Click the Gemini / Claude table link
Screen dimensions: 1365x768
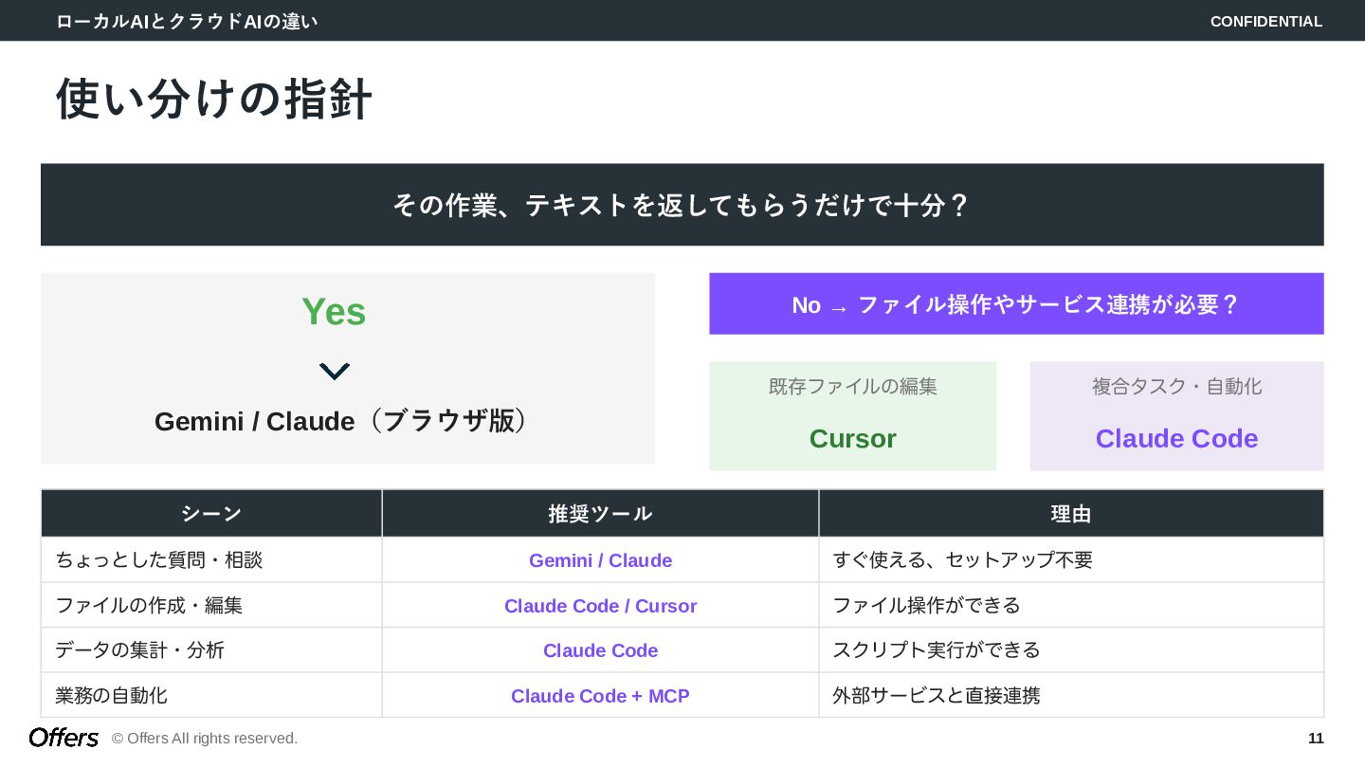[600, 560]
